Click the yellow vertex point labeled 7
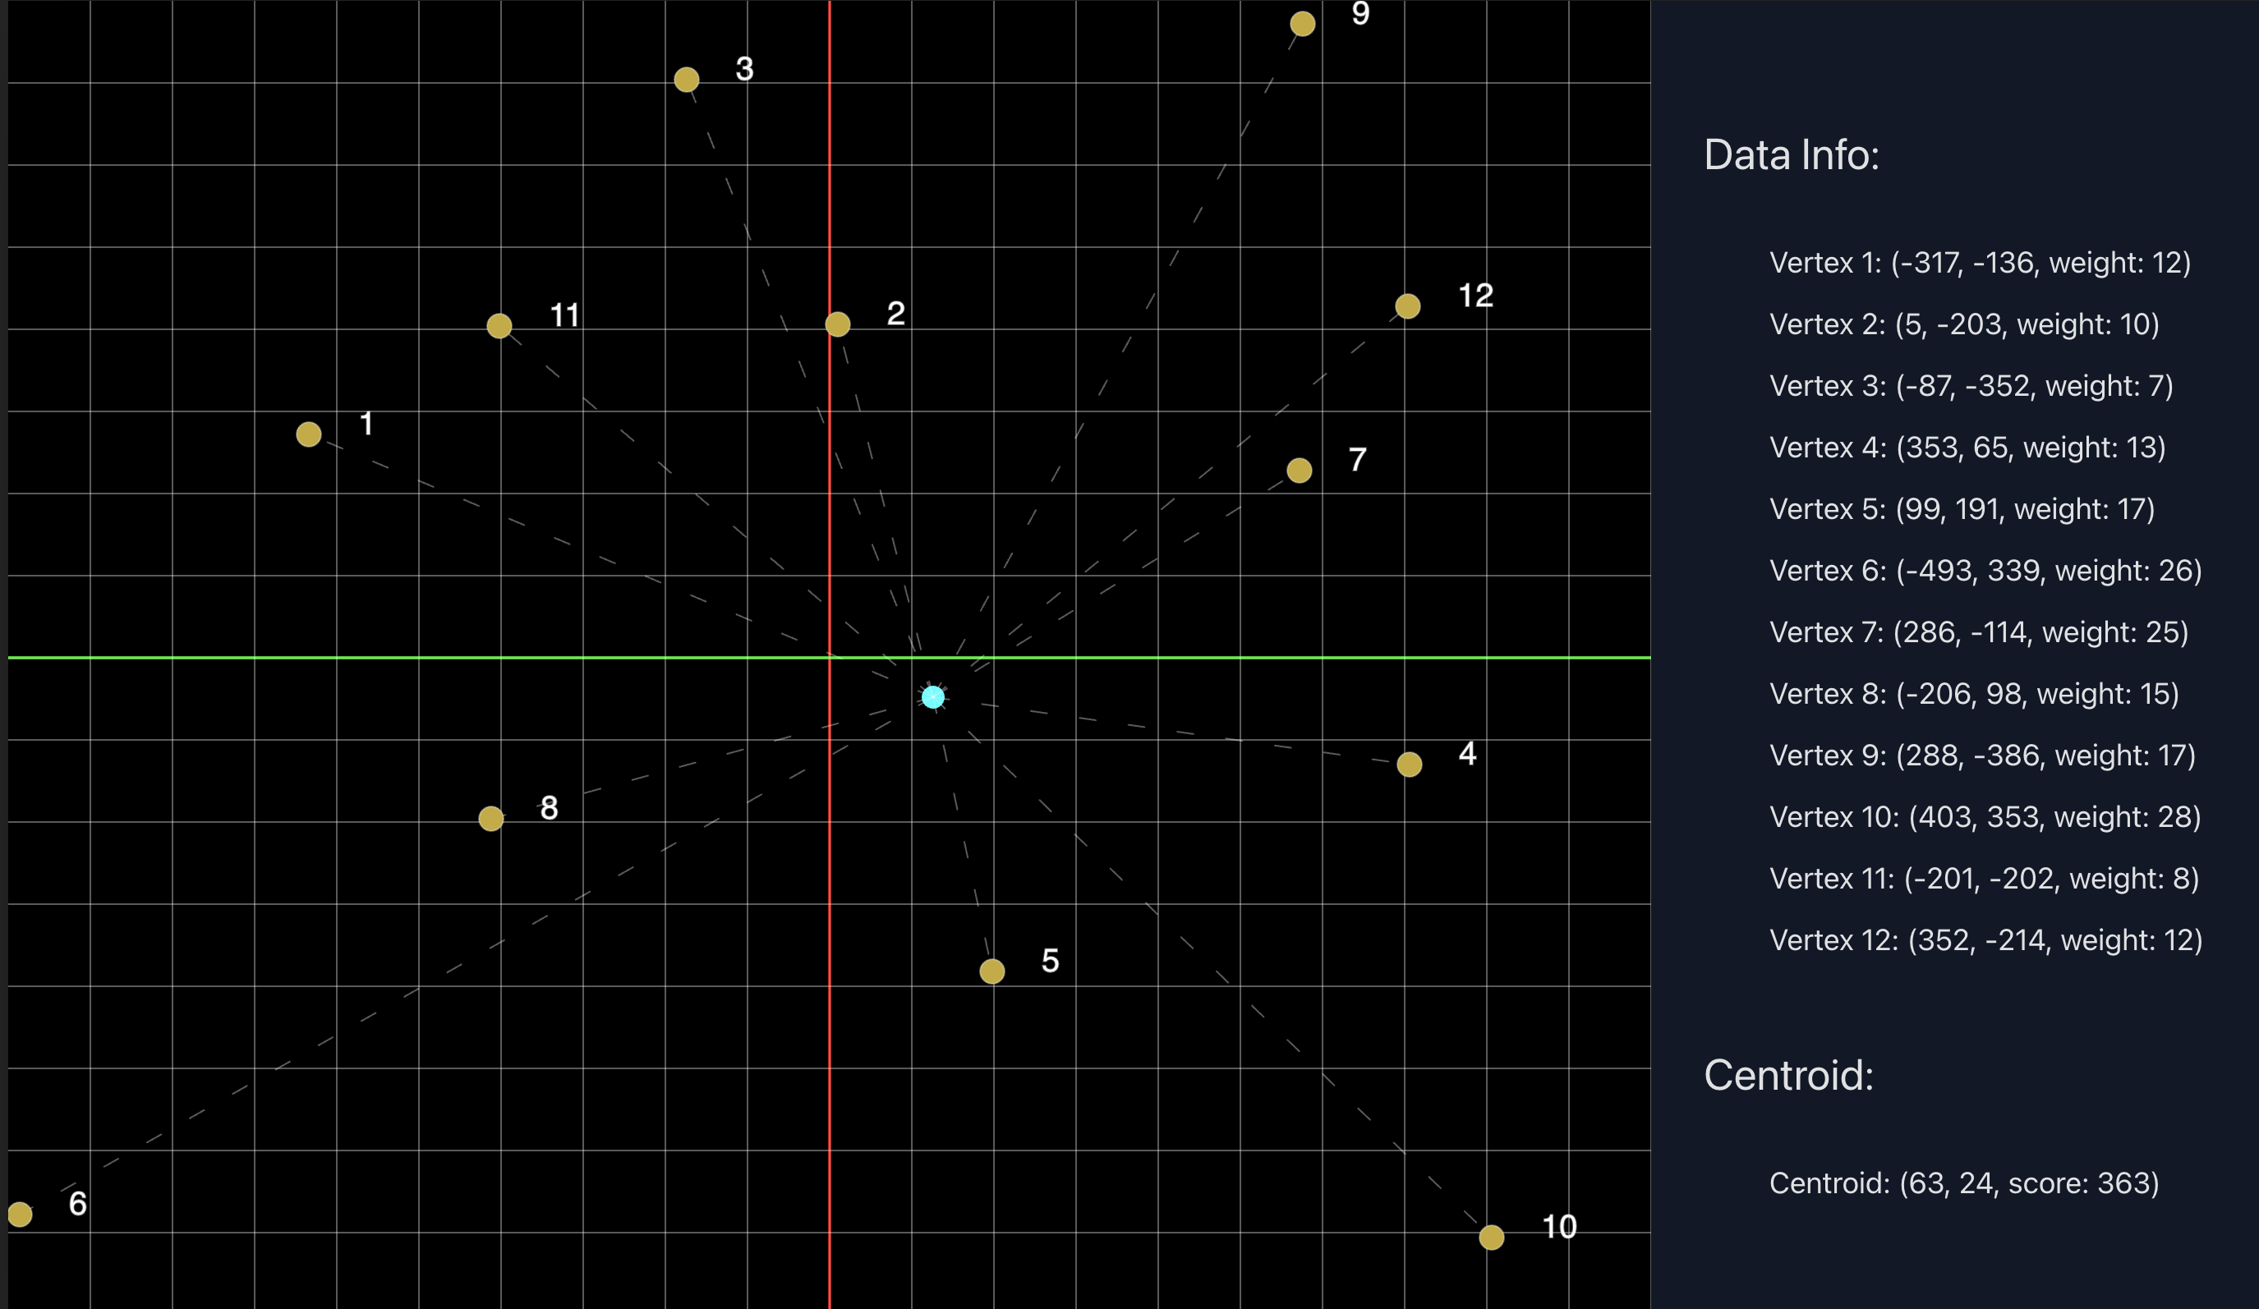 (1299, 471)
